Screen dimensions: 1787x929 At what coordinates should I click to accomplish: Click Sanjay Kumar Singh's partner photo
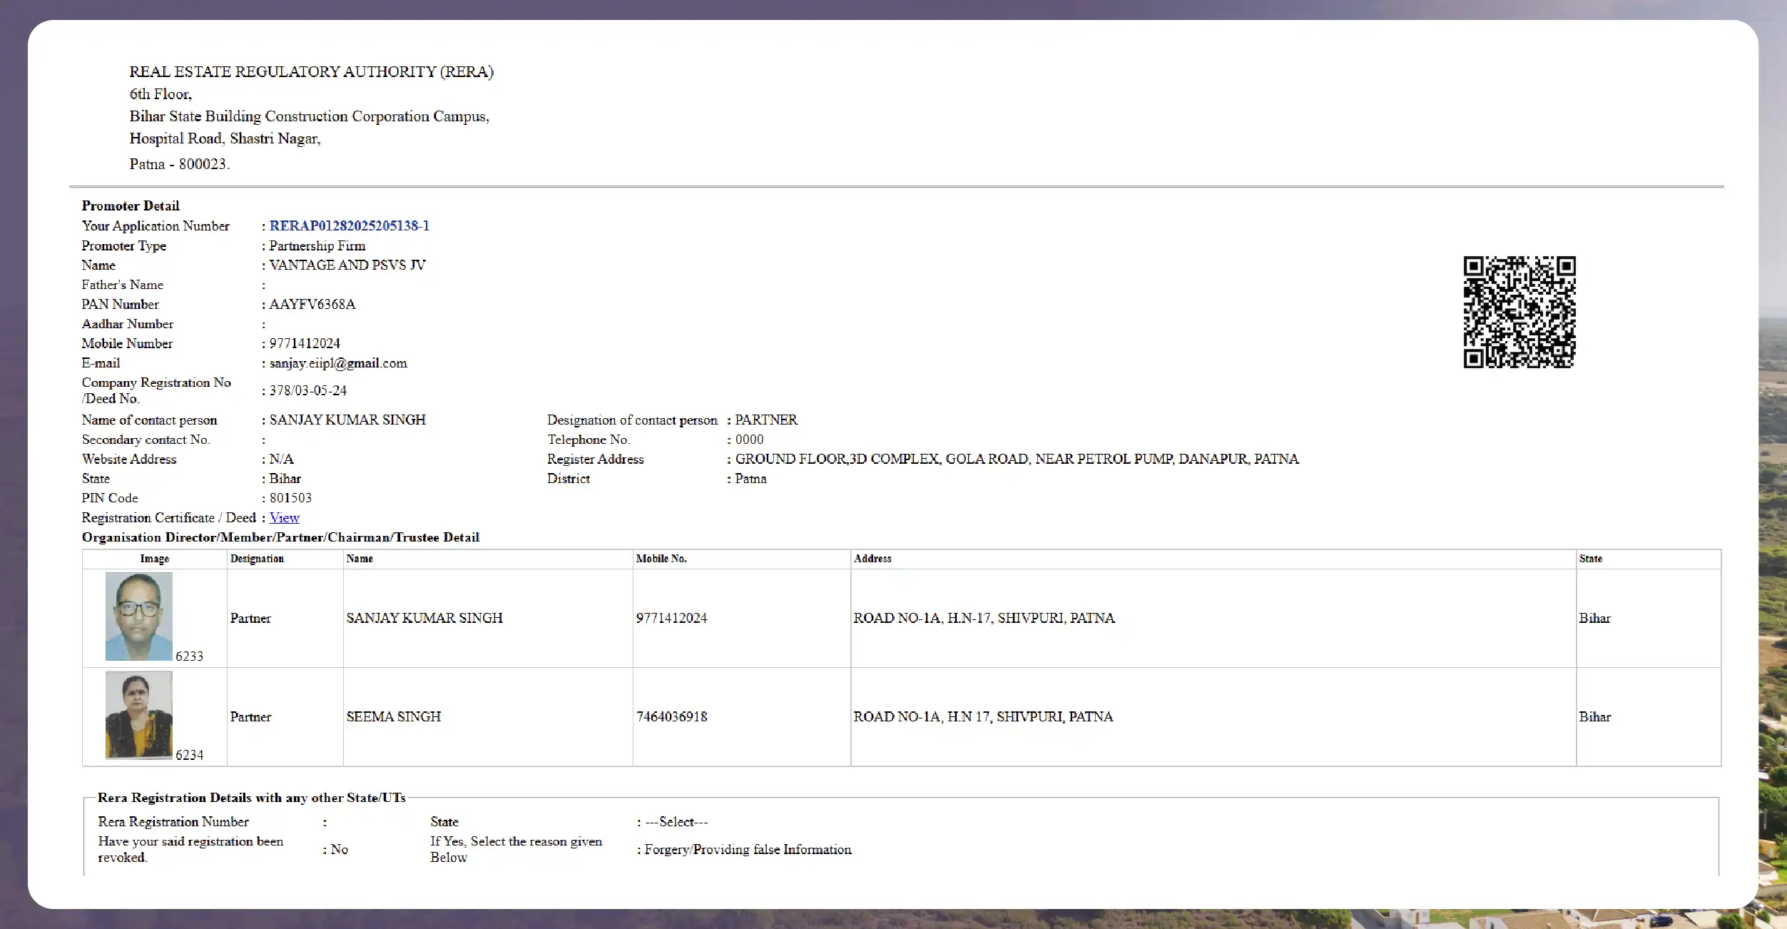coord(139,616)
